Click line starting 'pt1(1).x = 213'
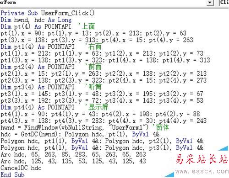 click(102, 53)
